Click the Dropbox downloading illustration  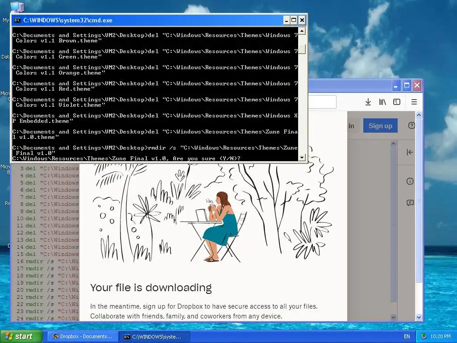click(213, 213)
